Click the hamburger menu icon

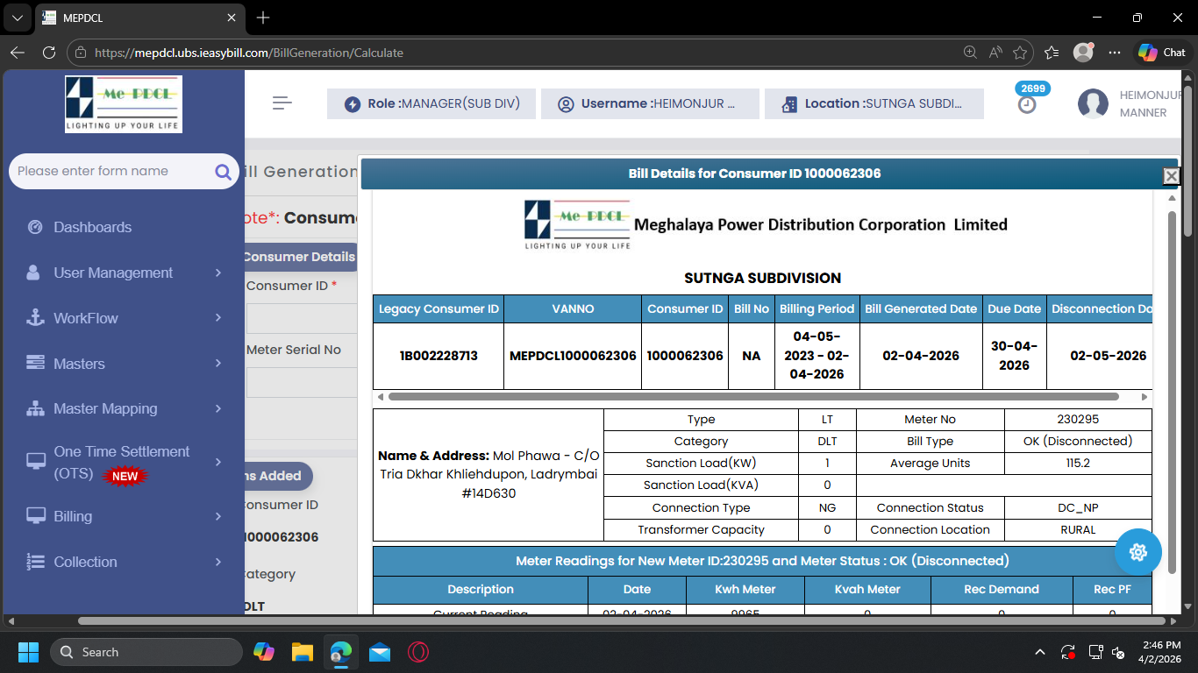[x=282, y=103]
